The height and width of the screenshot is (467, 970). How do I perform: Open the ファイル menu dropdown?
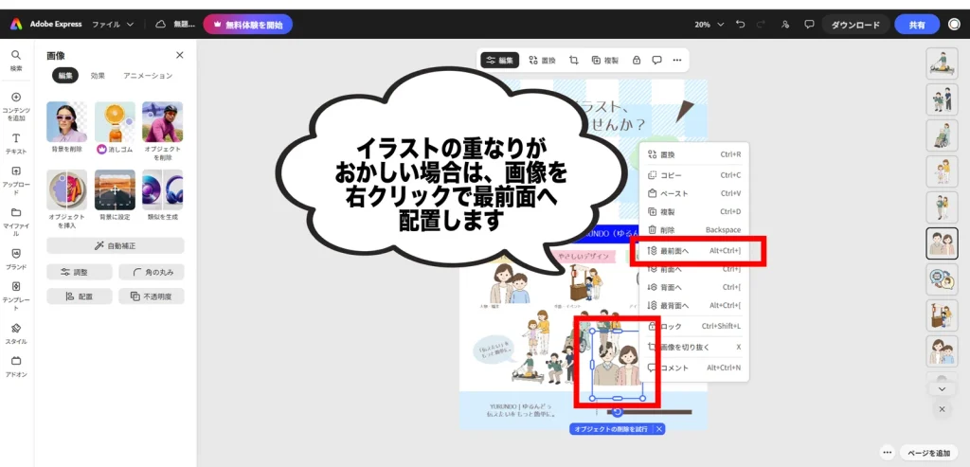tap(113, 24)
